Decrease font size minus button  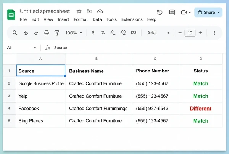(x=180, y=33)
